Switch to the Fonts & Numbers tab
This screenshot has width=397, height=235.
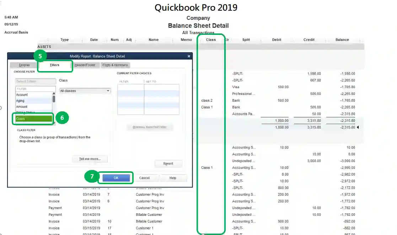coord(115,65)
